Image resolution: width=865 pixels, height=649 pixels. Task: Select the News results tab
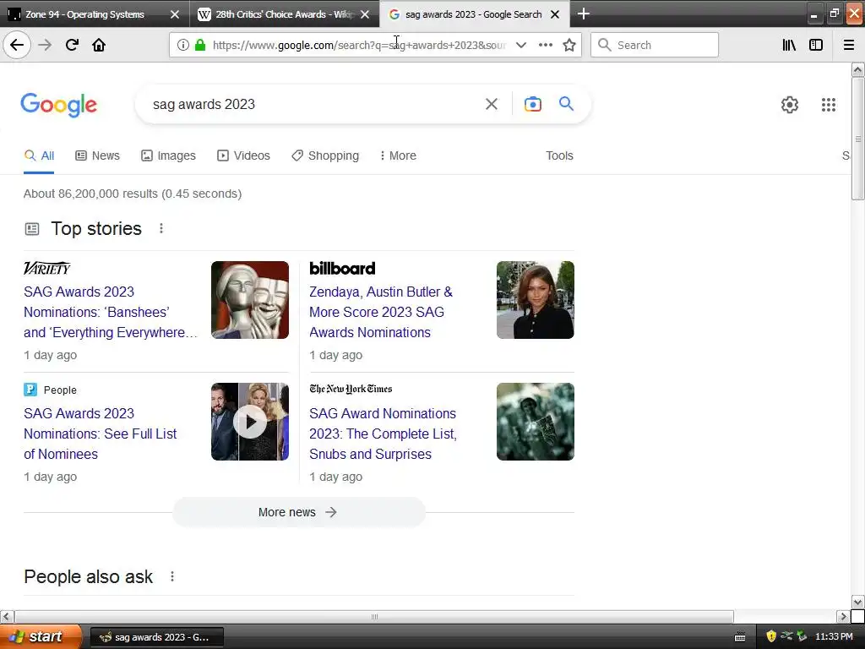(x=98, y=155)
